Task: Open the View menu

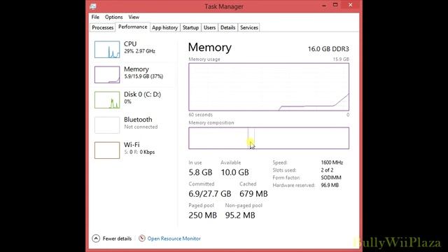Action: click(134, 17)
